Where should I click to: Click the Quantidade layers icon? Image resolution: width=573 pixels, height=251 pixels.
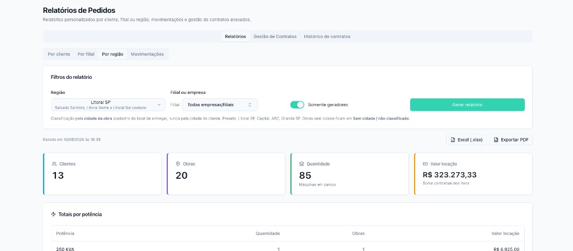click(302, 164)
